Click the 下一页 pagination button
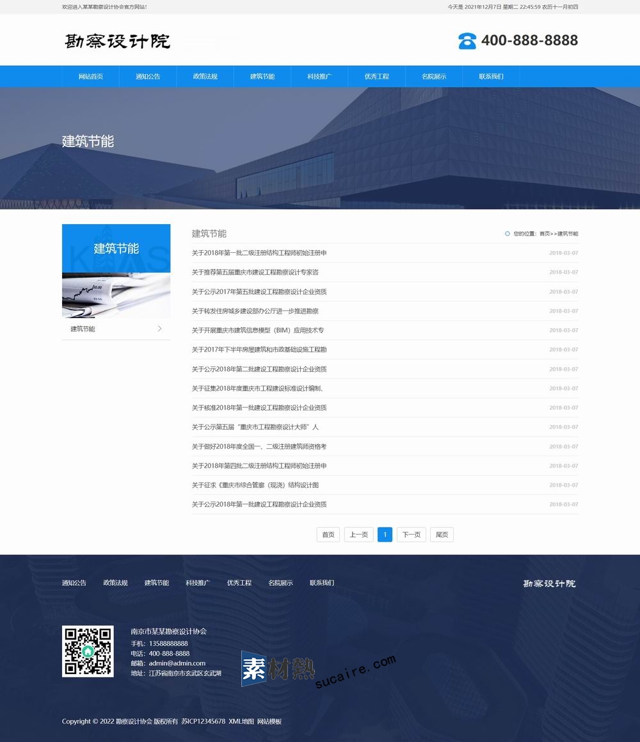This screenshot has width=640, height=742. tap(413, 535)
